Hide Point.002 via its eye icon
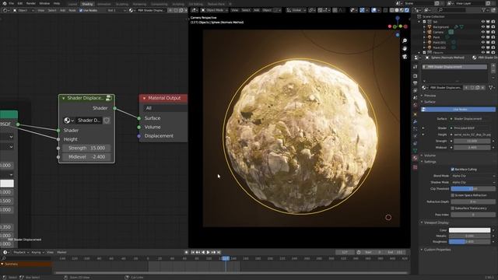498x280 pixels. click(x=482, y=47)
